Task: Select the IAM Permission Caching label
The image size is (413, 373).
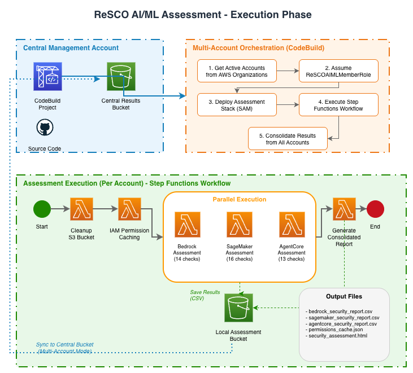Action: [129, 234]
